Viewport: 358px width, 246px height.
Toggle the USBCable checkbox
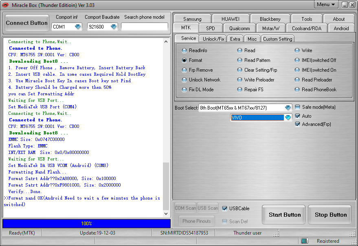[x=225, y=208]
